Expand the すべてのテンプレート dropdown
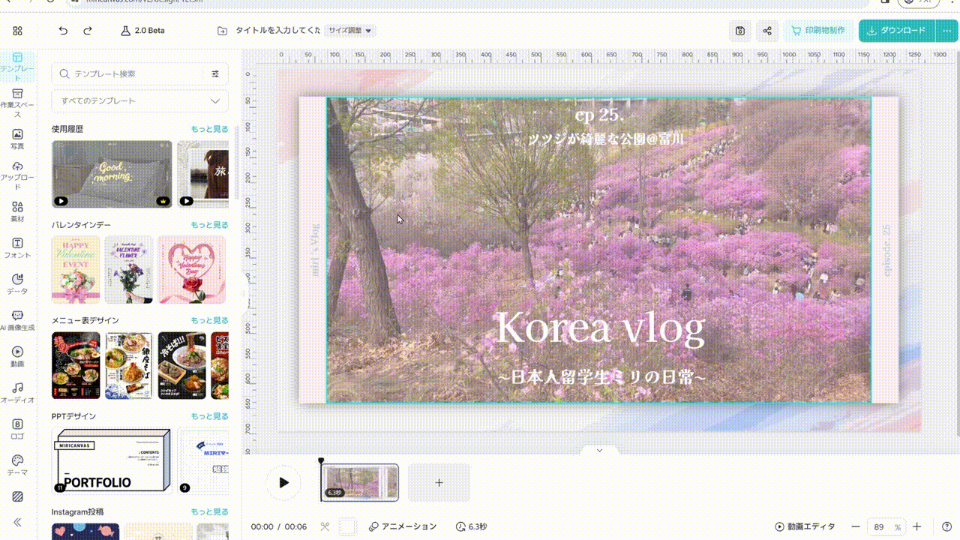The height and width of the screenshot is (540, 960). tap(140, 100)
